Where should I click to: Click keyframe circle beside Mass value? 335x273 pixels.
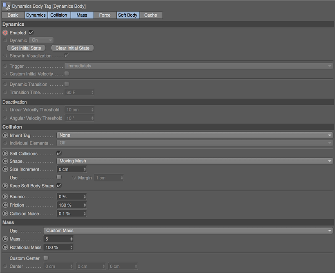click(x=5, y=239)
